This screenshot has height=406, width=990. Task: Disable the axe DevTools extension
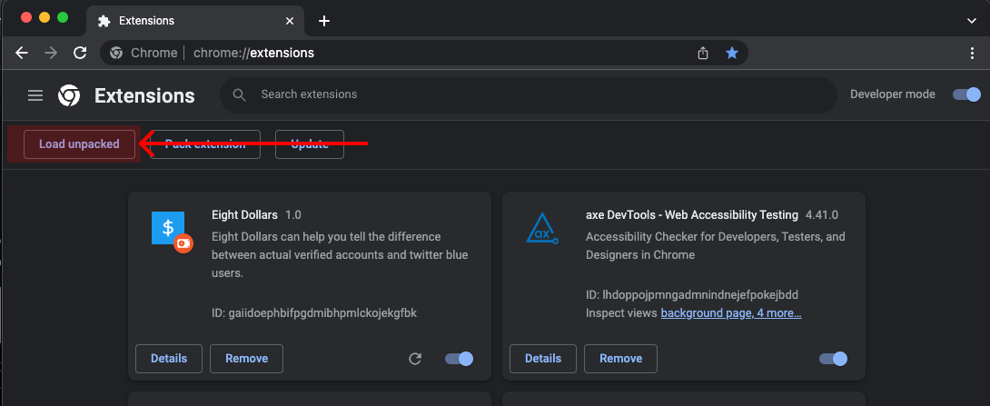click(834, 359)
